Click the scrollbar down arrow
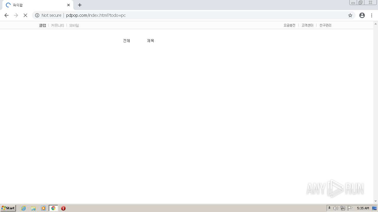 pyautogui.click(x=376, y=201)
